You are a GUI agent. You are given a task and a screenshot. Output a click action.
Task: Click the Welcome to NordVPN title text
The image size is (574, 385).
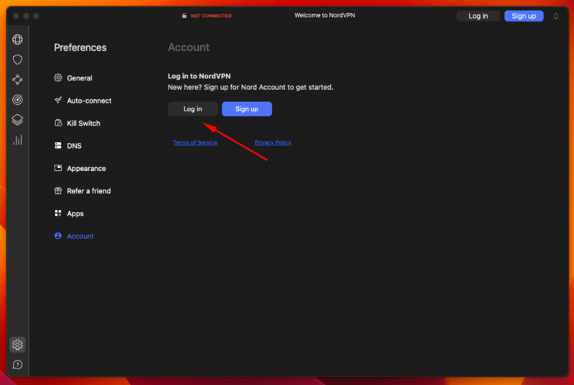tap(325, 15)
